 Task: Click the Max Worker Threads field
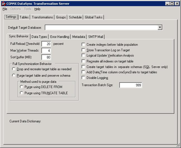point(46,50)
